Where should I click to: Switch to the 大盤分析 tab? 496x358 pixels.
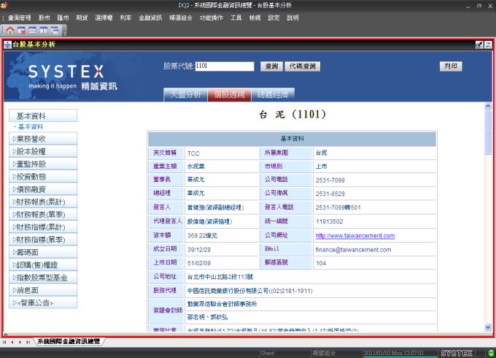(x=185, y=95)
